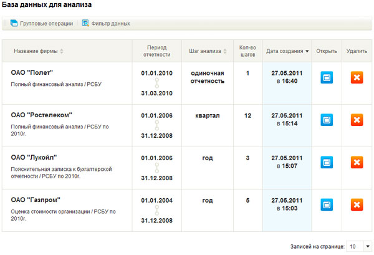Click the Кол-во шагов column header

247,51
